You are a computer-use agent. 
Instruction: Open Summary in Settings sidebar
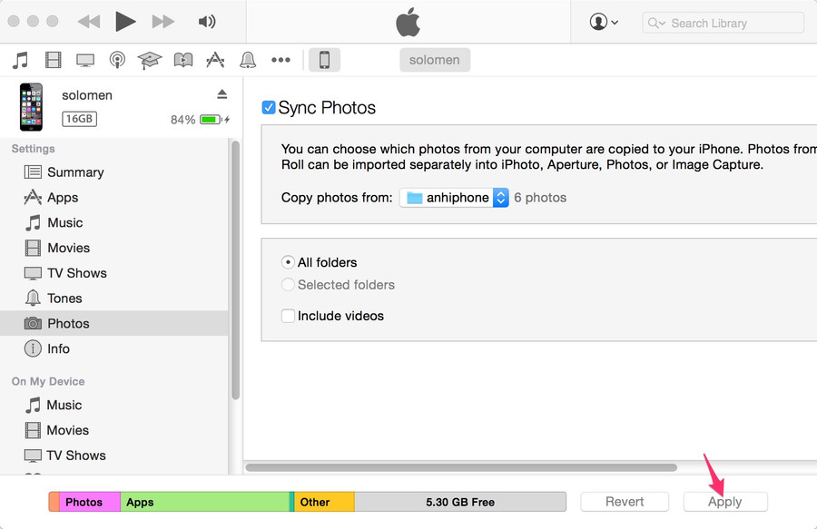[x=114, y=172]
